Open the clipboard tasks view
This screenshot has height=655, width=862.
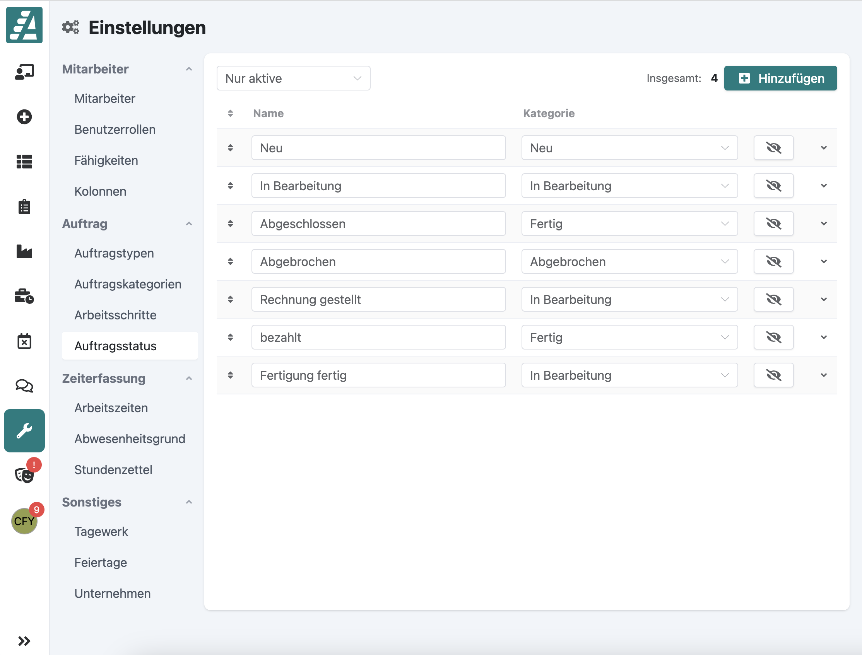click(24, 206)
